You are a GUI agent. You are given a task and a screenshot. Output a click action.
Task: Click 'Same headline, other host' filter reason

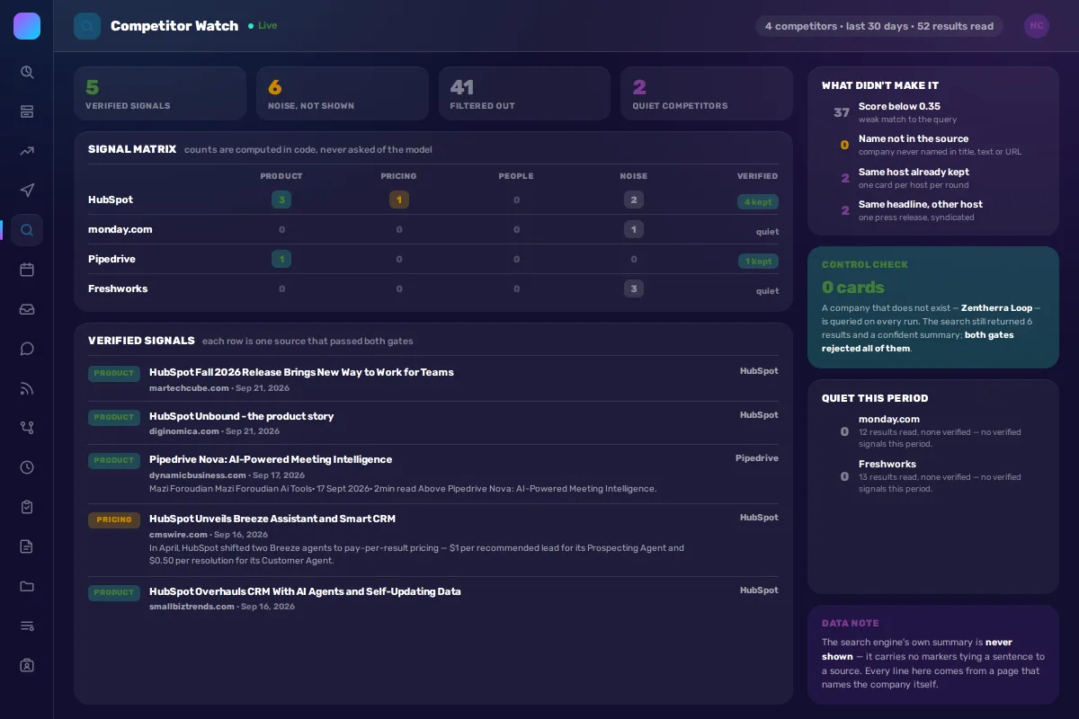coord(921,204)
